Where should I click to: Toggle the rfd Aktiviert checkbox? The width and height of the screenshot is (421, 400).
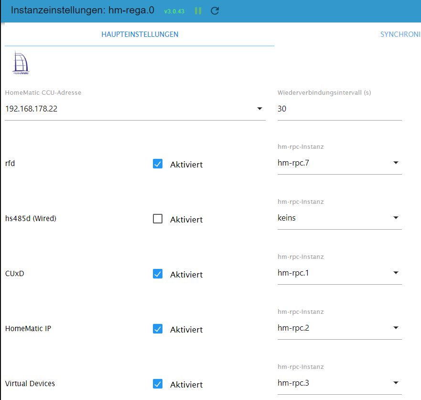coord(158,164)
